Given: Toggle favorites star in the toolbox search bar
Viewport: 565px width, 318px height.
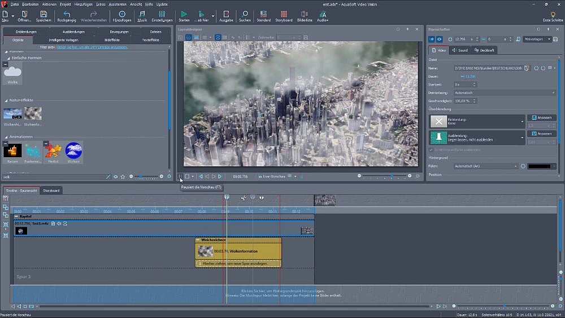Looking at the screenshot, I should pos(123,176).
